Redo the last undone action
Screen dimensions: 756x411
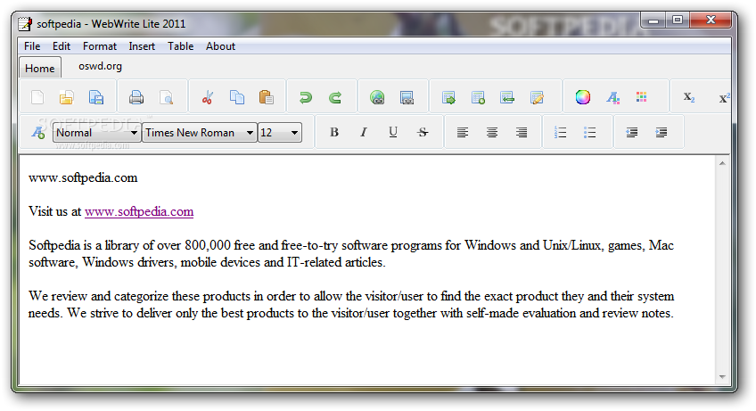click(x=335, y=97)
